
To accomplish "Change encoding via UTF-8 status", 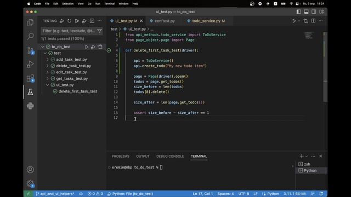I will 244,194.
